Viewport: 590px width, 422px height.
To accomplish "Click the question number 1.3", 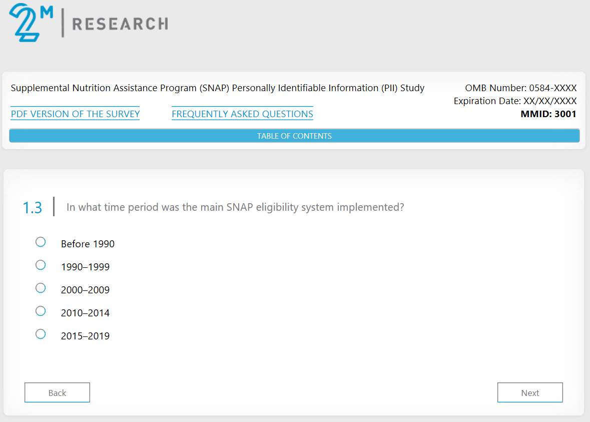I will [x=33, y=208].
